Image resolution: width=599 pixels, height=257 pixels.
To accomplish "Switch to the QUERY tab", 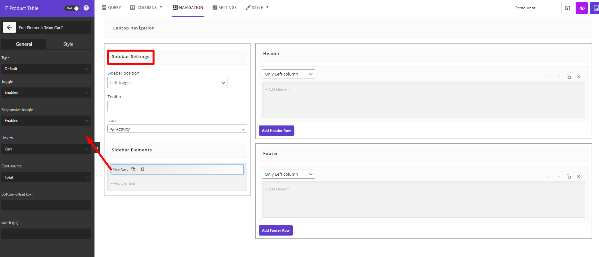I will click(x=111, y=8).
